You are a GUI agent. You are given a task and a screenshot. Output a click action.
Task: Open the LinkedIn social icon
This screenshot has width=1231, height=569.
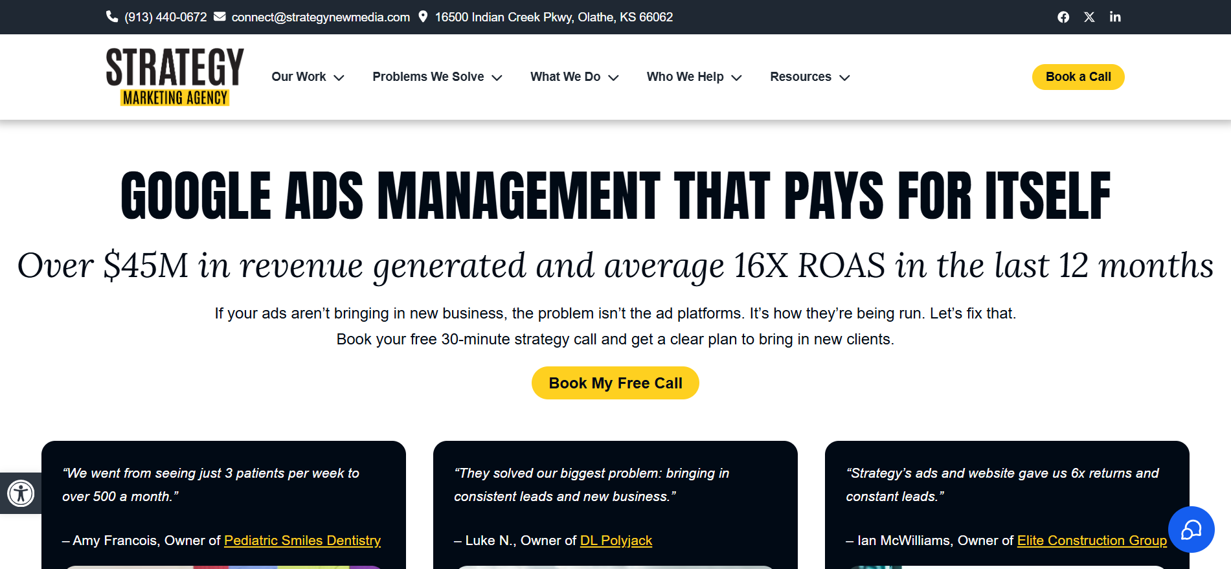click(x=1115, y=17)
